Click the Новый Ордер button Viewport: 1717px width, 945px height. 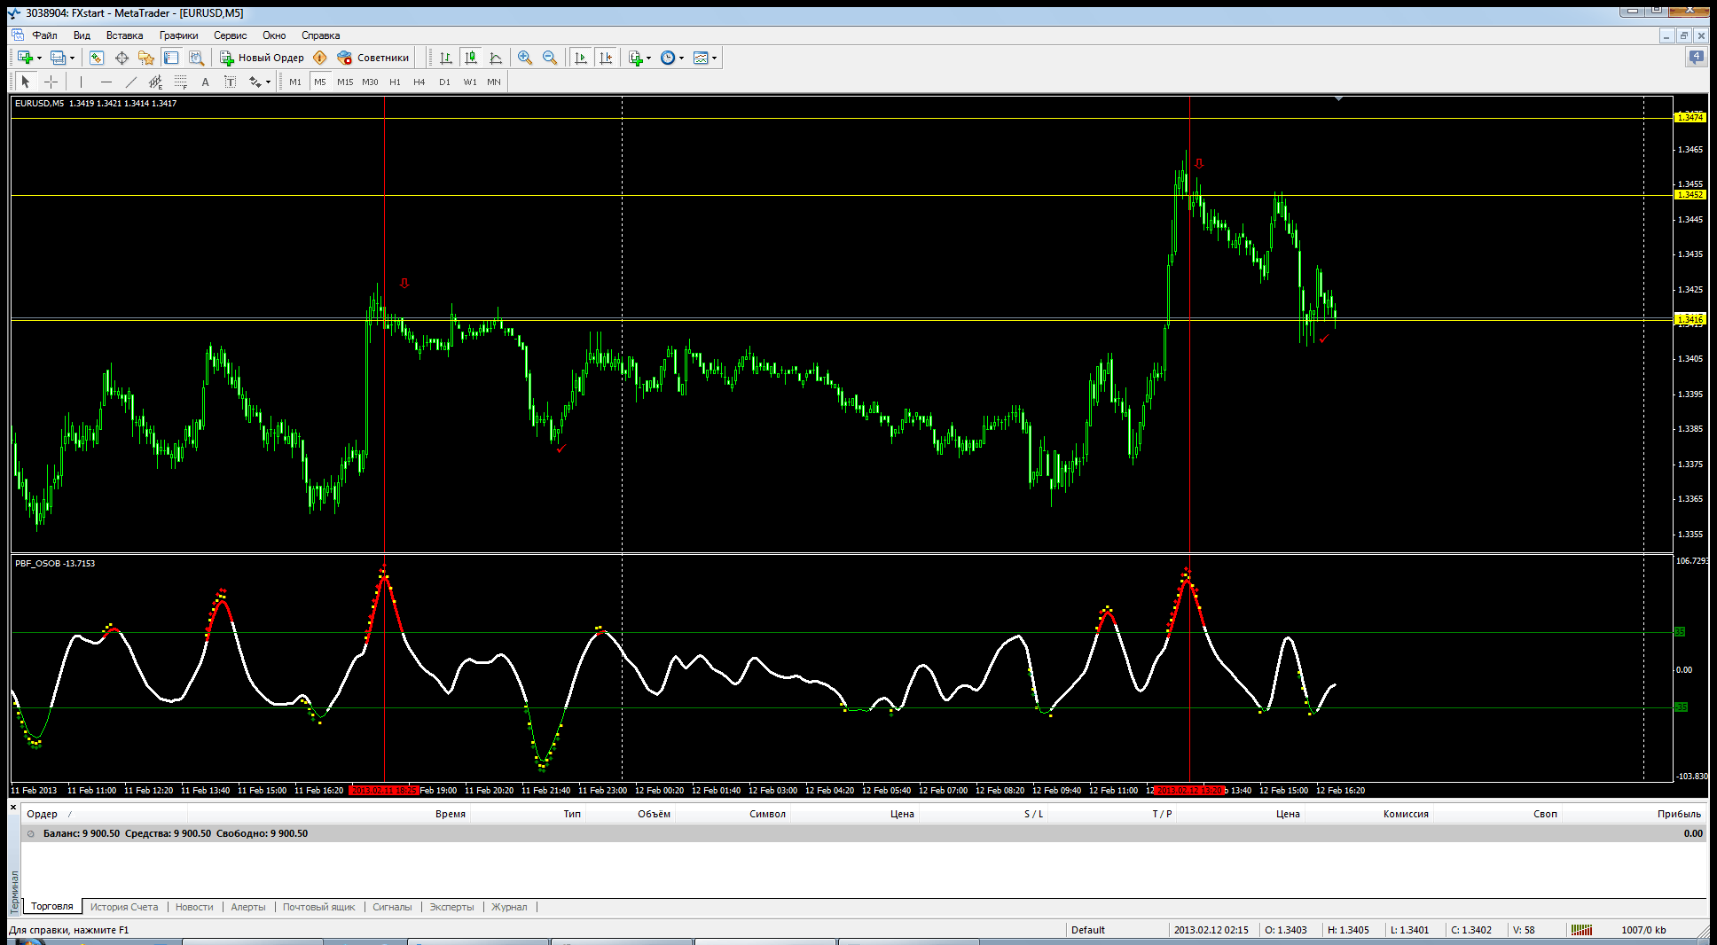coord(262,58)
